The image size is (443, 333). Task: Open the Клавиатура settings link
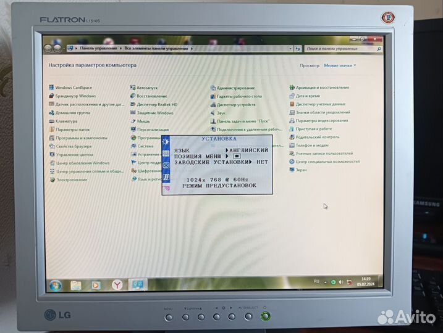66,121
